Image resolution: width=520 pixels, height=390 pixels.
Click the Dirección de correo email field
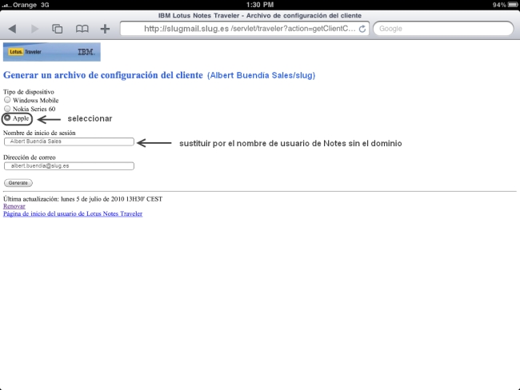tap(69, 165)
